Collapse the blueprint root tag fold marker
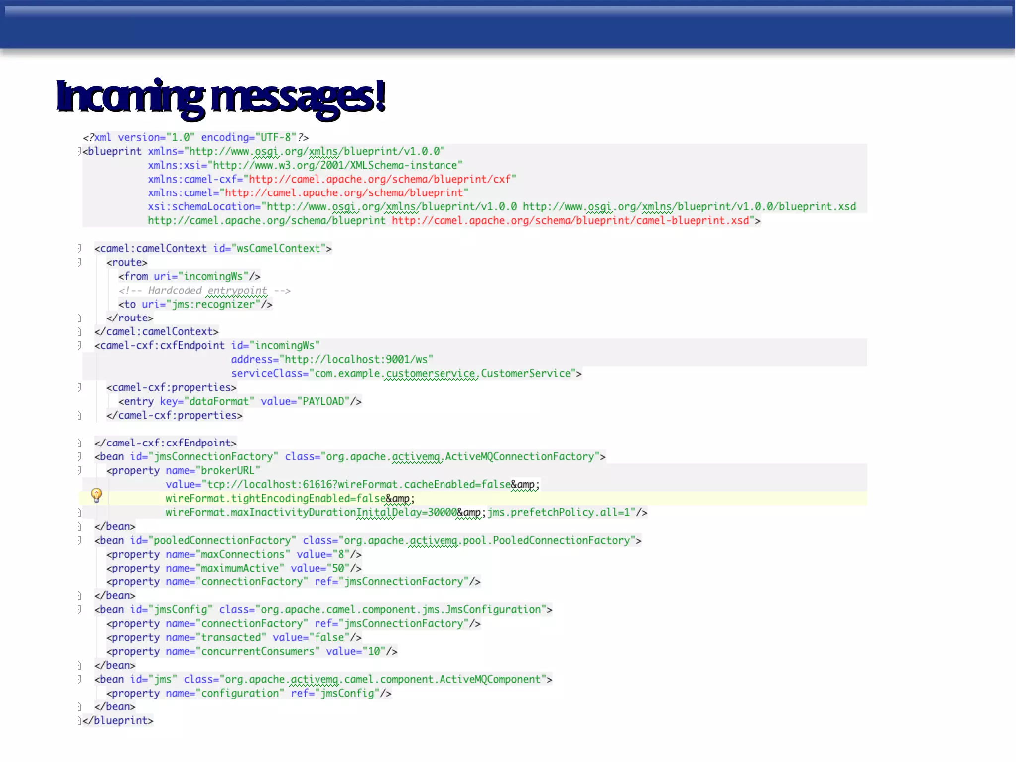 (80, 151)
